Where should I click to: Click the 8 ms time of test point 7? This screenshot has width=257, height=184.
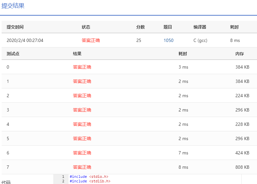pyautogui.click(x=183, y=167)
